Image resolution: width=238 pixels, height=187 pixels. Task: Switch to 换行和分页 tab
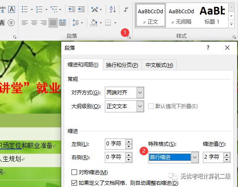point(122,65)
